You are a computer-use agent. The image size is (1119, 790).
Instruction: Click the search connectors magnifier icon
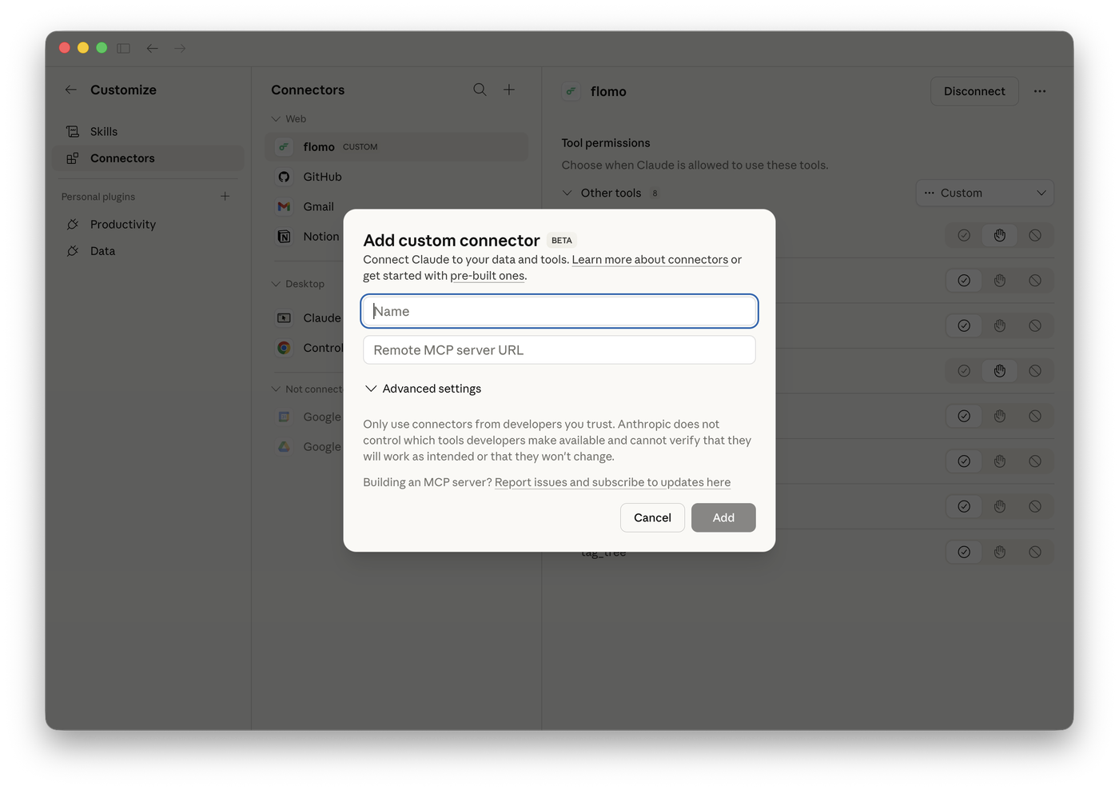click(x=480, y=90)
